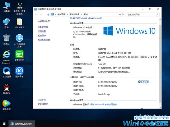Click the Windows 10 logo
The height and width of the screenshot is (127, 170).
[129, 31]
